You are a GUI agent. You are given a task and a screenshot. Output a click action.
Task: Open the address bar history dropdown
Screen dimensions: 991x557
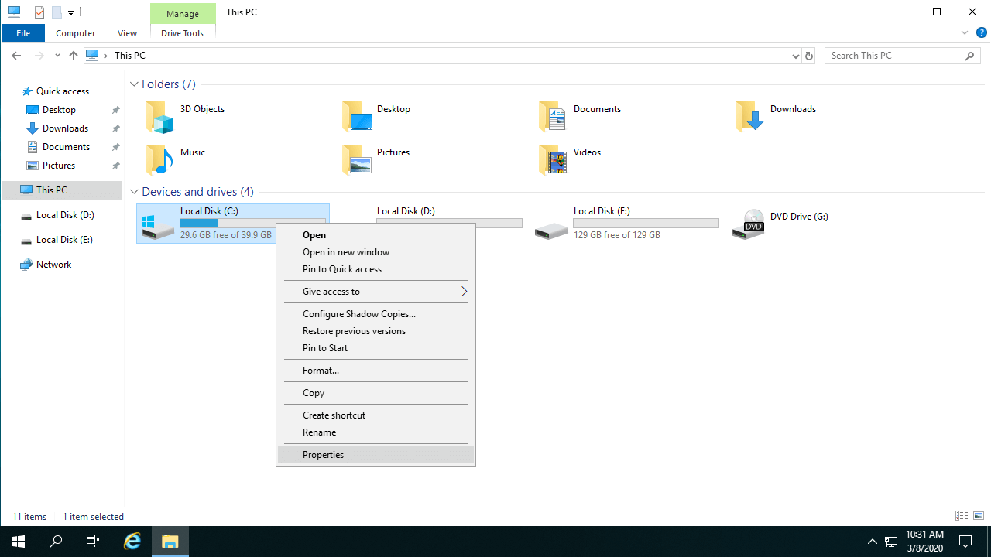796,56
